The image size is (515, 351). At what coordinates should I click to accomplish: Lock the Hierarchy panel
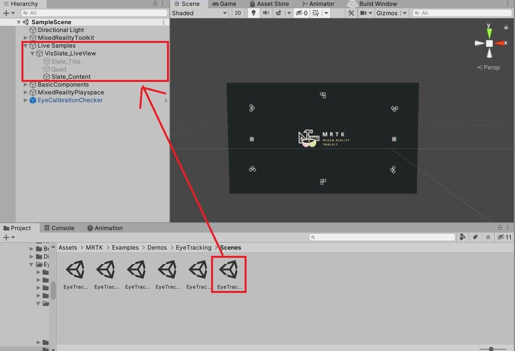pyautogui.click(x=155, y=4)
